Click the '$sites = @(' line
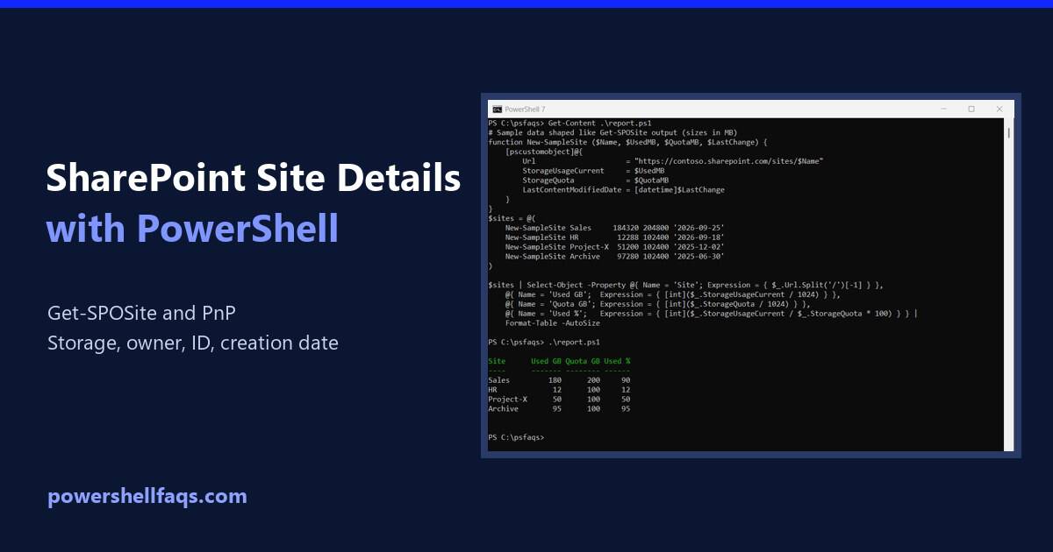Screen dimensions: 1053x552 coord(512,217)
